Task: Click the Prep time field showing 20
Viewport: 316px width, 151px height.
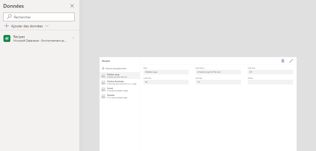Action: click(x=270, y=72)
